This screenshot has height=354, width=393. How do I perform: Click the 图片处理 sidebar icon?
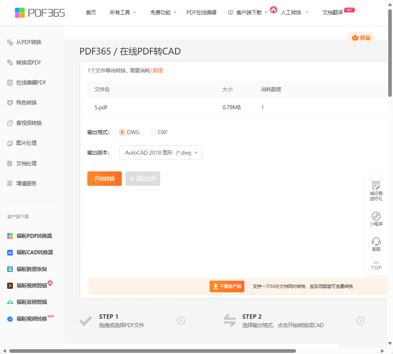[10, 143]
